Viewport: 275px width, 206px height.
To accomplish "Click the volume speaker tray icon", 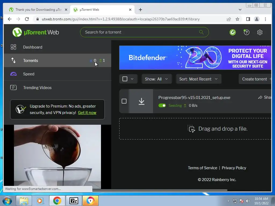I will coord(248,201).
